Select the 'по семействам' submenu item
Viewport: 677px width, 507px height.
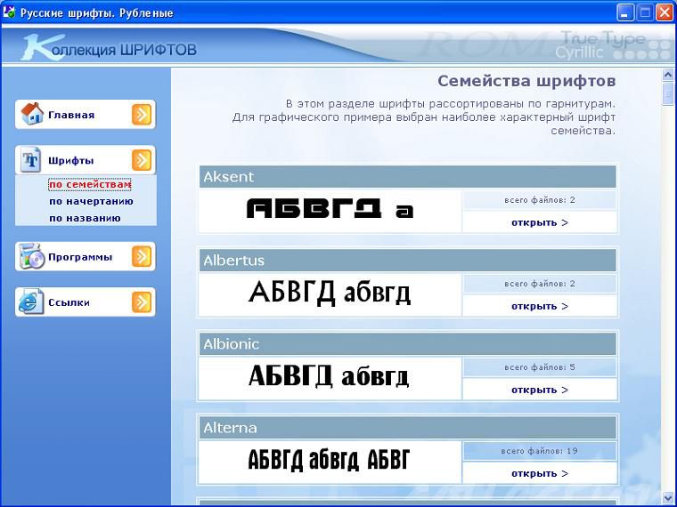pos(89,185)
